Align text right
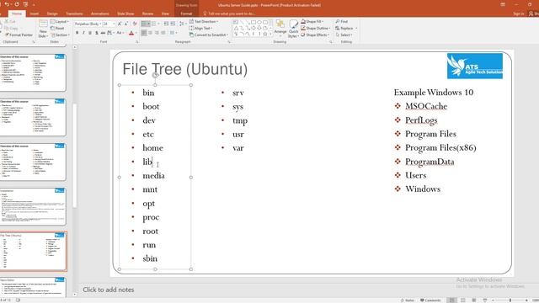 [157, 33]
